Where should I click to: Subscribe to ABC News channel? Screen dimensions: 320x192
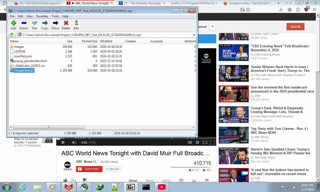(x=89, y=169)
